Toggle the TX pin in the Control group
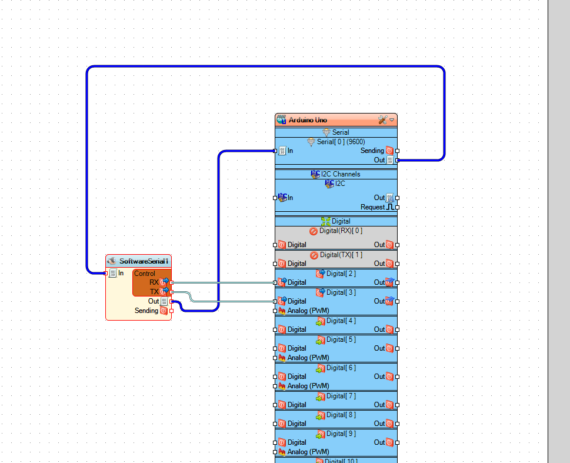Image resolution: width=570 pixels, height=463 pixels. point(165,291)
